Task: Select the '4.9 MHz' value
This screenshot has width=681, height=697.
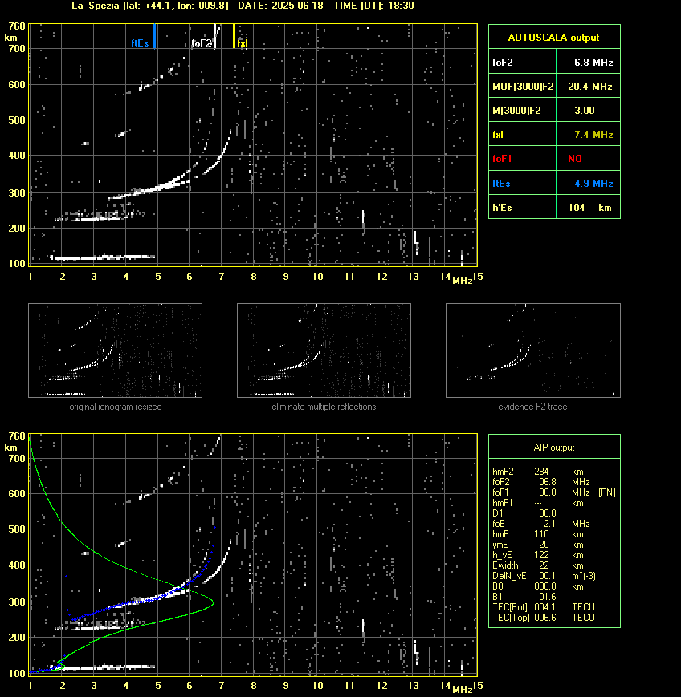Action: click(x=593, y=183)
